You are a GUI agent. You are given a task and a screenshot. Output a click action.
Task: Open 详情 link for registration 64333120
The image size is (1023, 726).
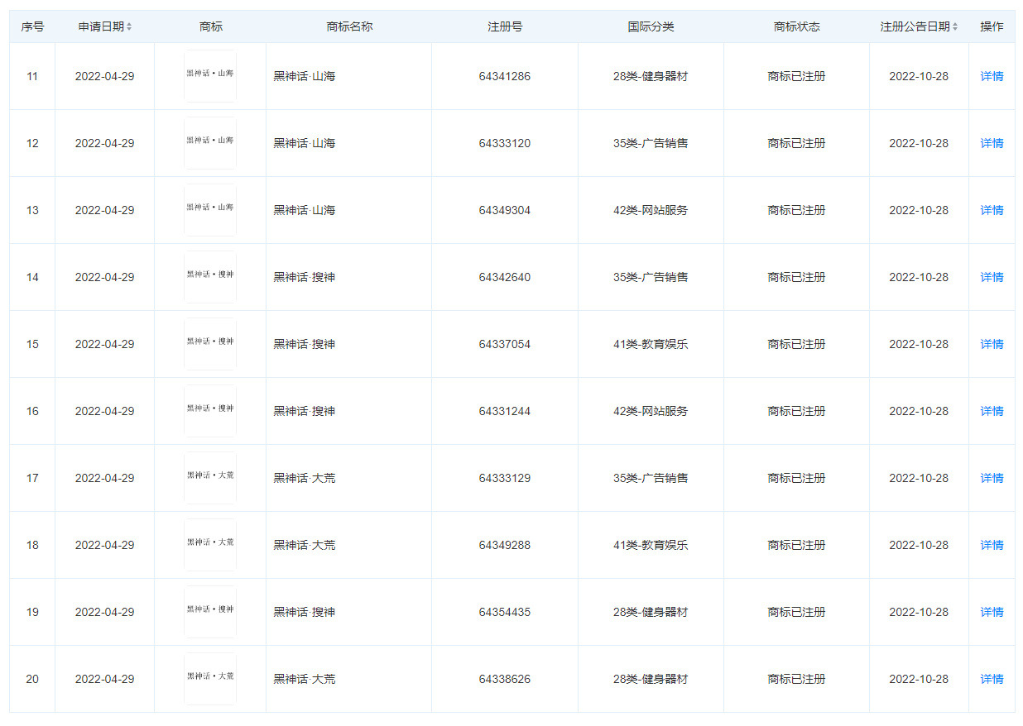click(x=992, y=143)
